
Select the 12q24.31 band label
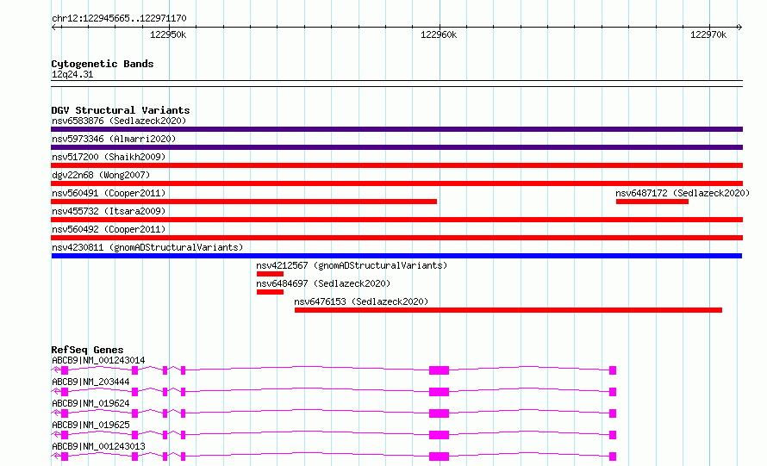[72, 74]
